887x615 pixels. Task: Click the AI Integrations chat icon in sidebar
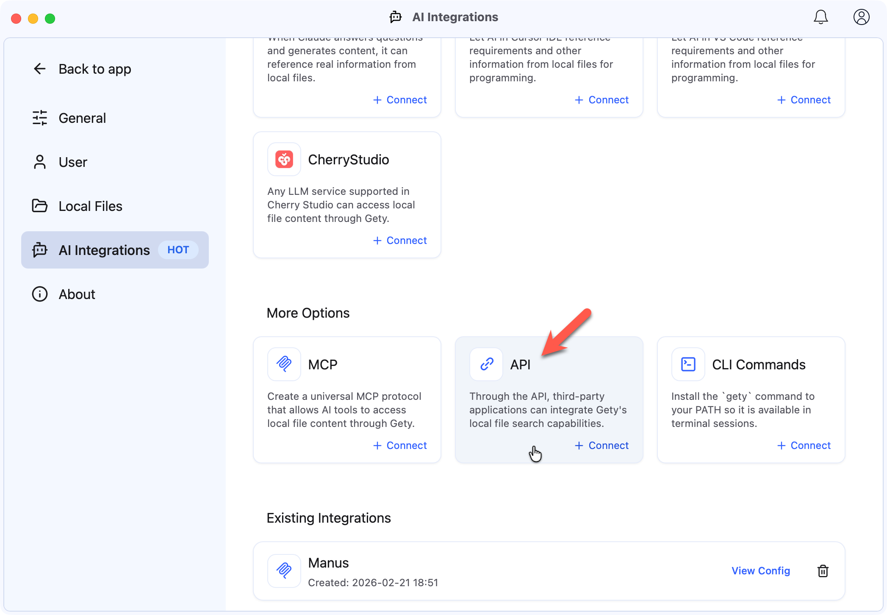click(40, 250)
